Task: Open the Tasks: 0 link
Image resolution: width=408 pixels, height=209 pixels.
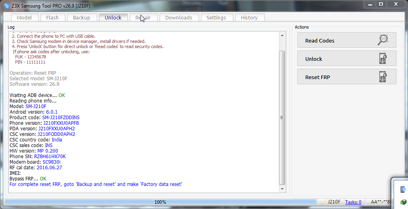Action: pyautogui.click(x=353, y=202)
